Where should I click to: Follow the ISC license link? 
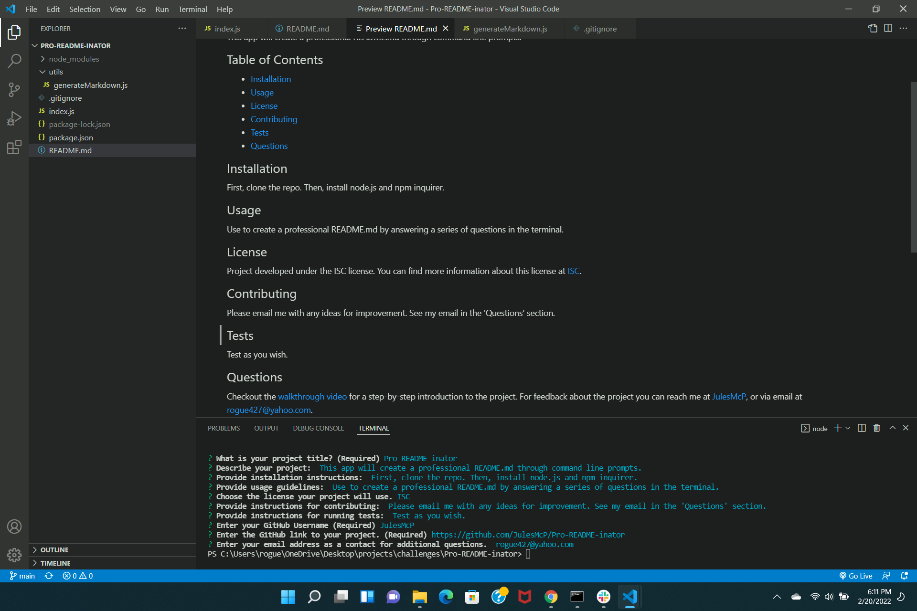[x=573, y=271]
